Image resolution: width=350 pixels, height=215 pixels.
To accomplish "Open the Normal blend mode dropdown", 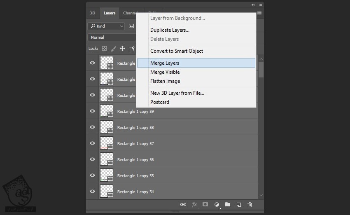I will tap(112, 37).
